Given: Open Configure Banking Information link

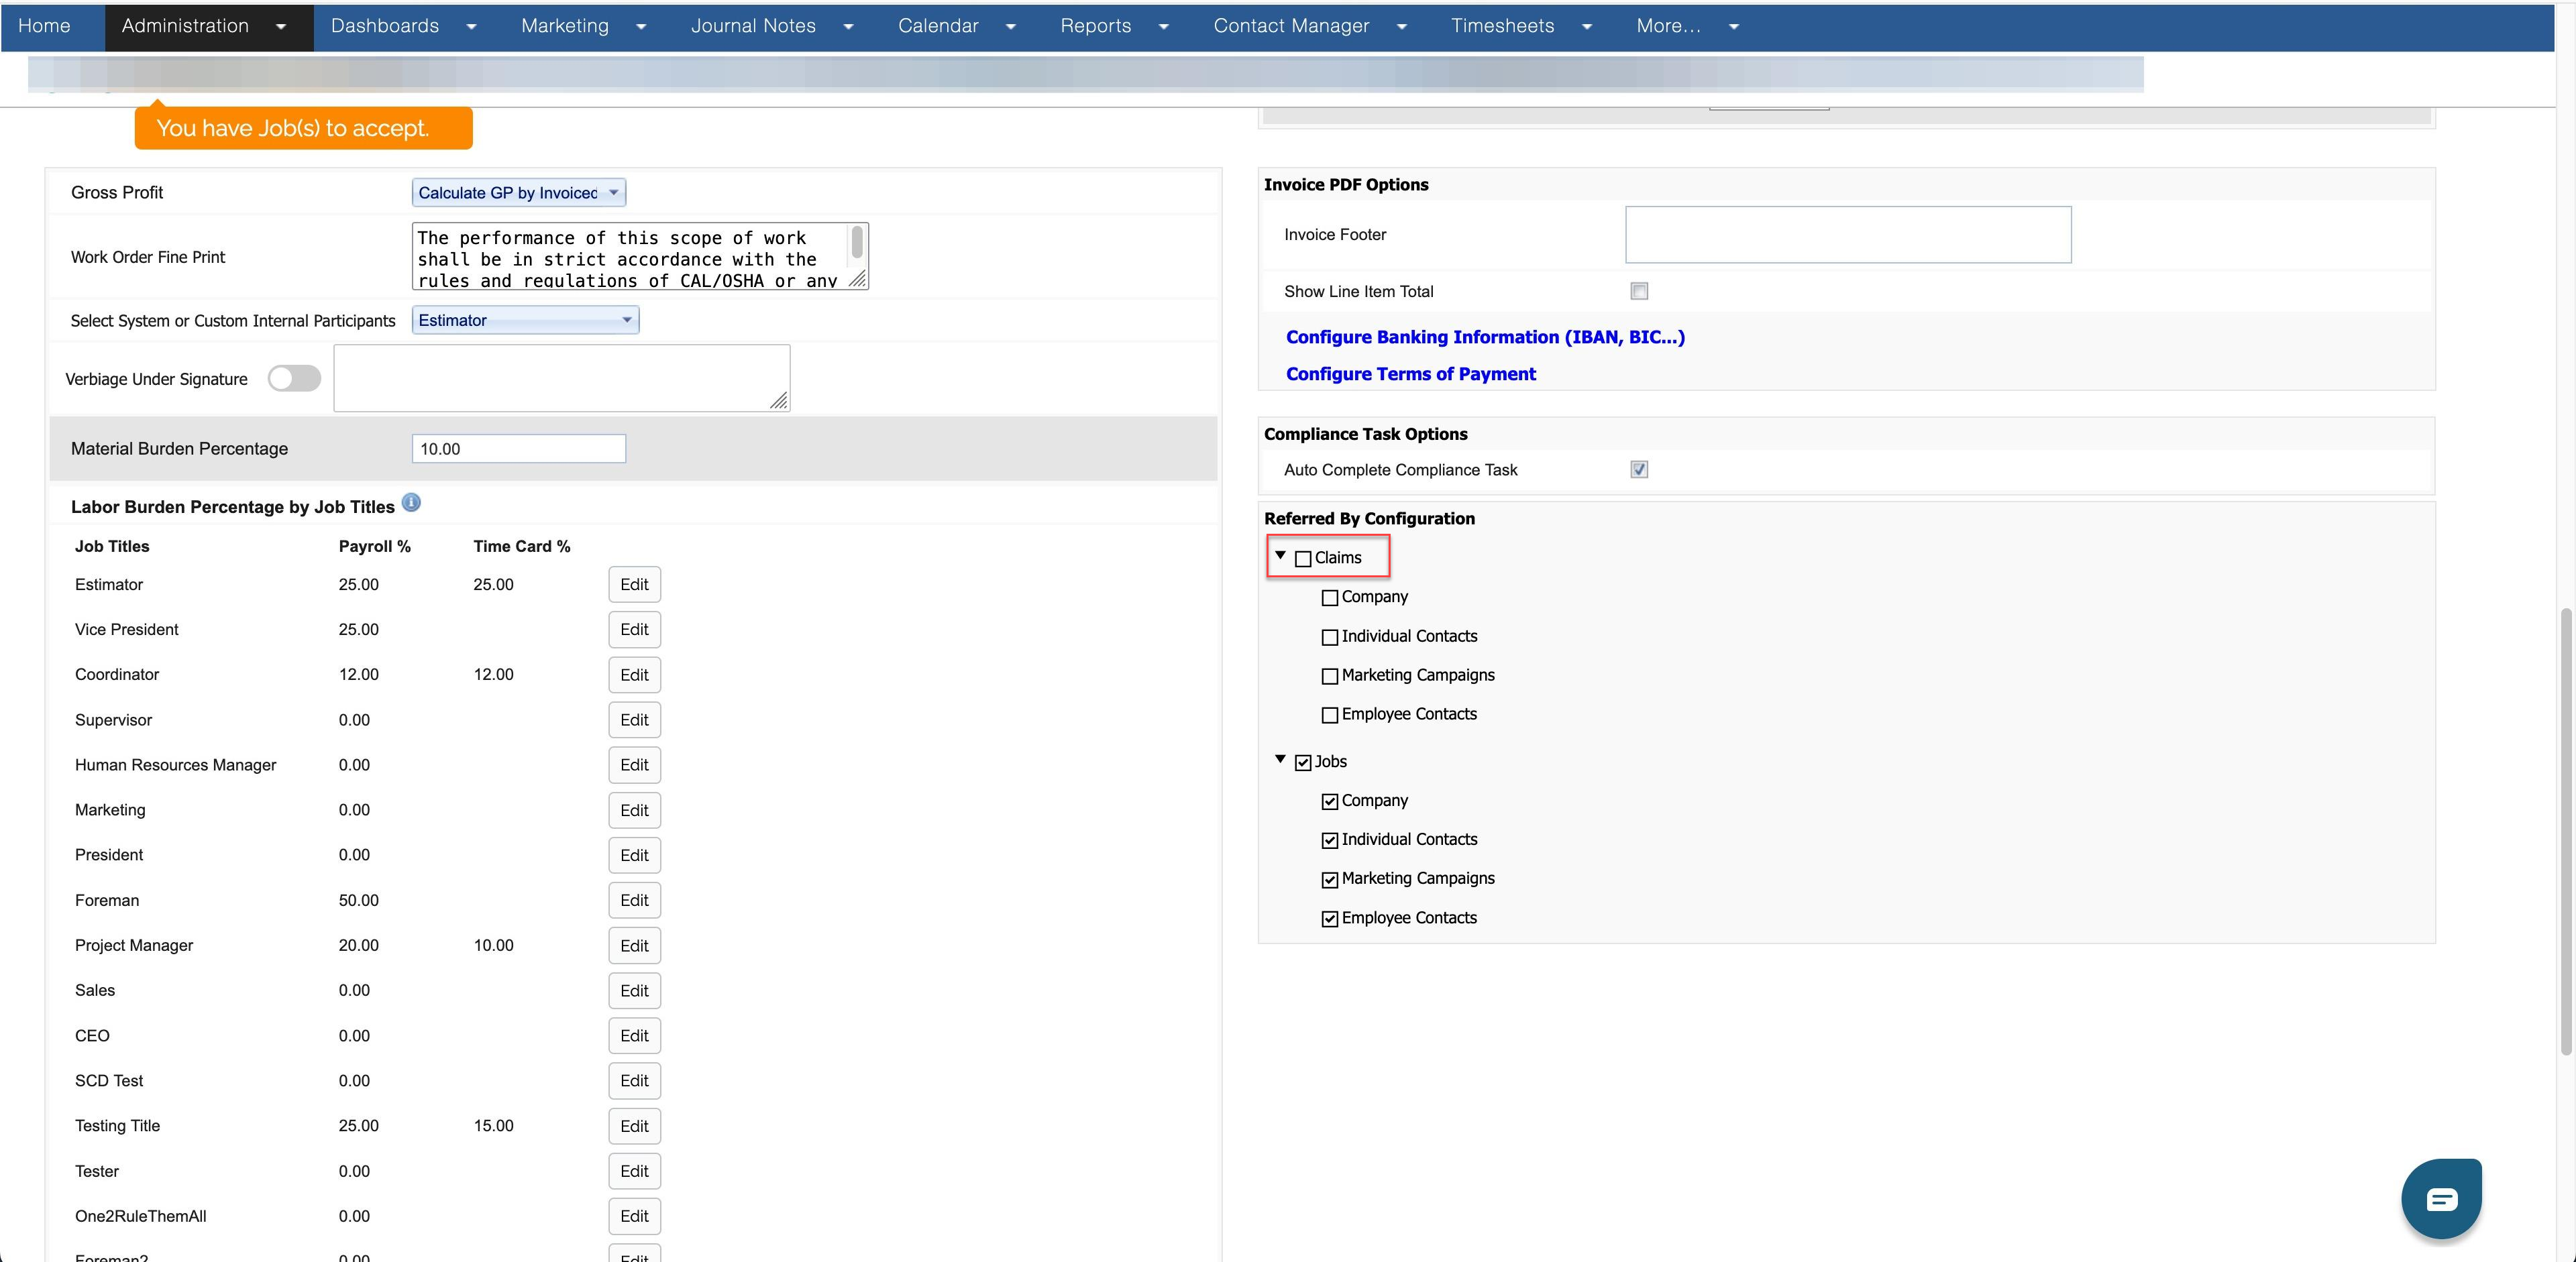Looking at the screenshot, I should coord(1485,337).
